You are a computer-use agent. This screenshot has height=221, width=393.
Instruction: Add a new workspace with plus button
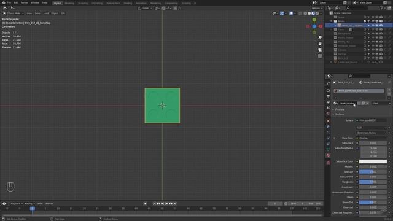pos(195,3)
